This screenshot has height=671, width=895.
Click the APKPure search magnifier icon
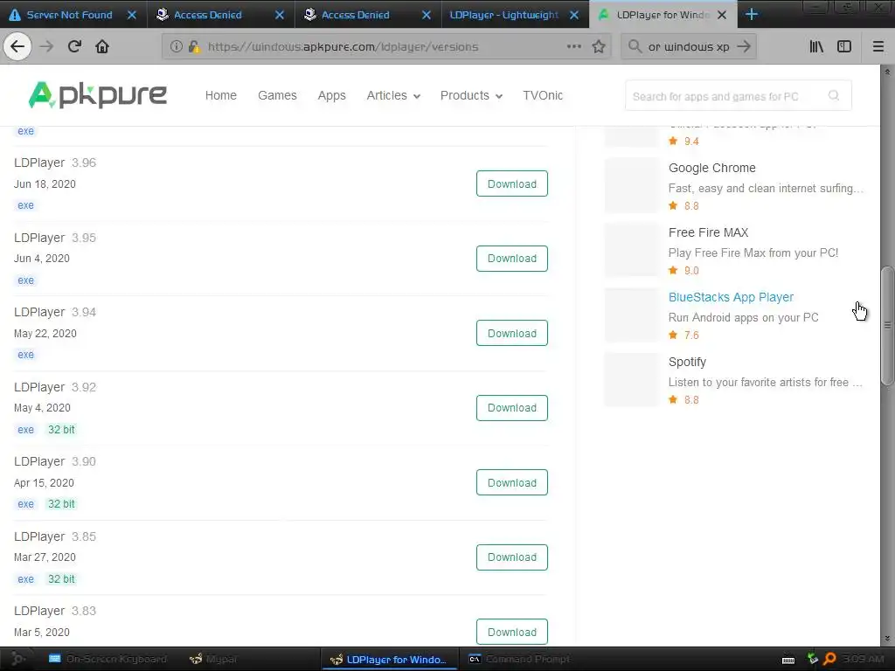pyautogui.click(x=834, y=95)
